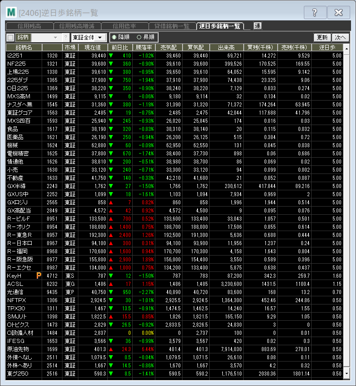
Task: Select the iFESG row name
Action: [x=16, y=341]
